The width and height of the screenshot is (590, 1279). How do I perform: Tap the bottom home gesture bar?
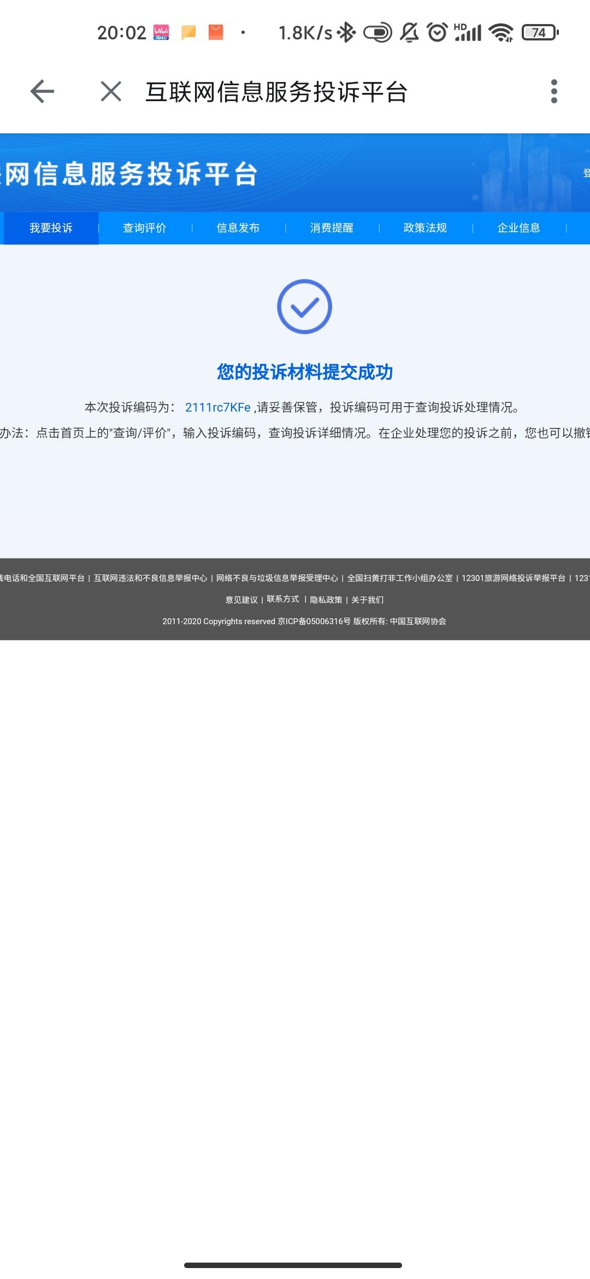pyautogui.click(x=293, y=1265)
